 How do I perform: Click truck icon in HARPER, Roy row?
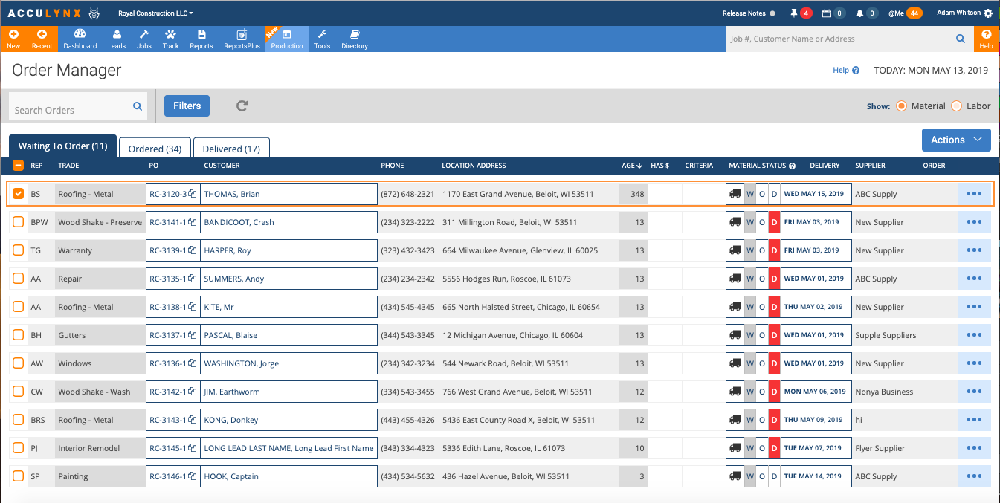(735, 250)
